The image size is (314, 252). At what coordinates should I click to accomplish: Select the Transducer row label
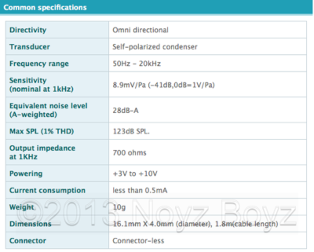[x=30, y=47]
